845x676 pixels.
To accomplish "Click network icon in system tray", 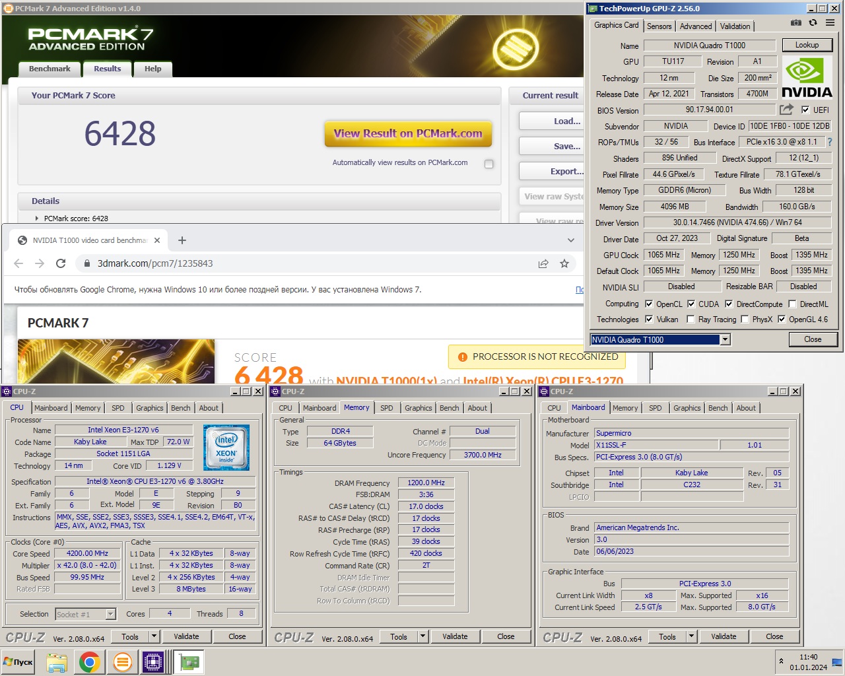I will (836, 661).
